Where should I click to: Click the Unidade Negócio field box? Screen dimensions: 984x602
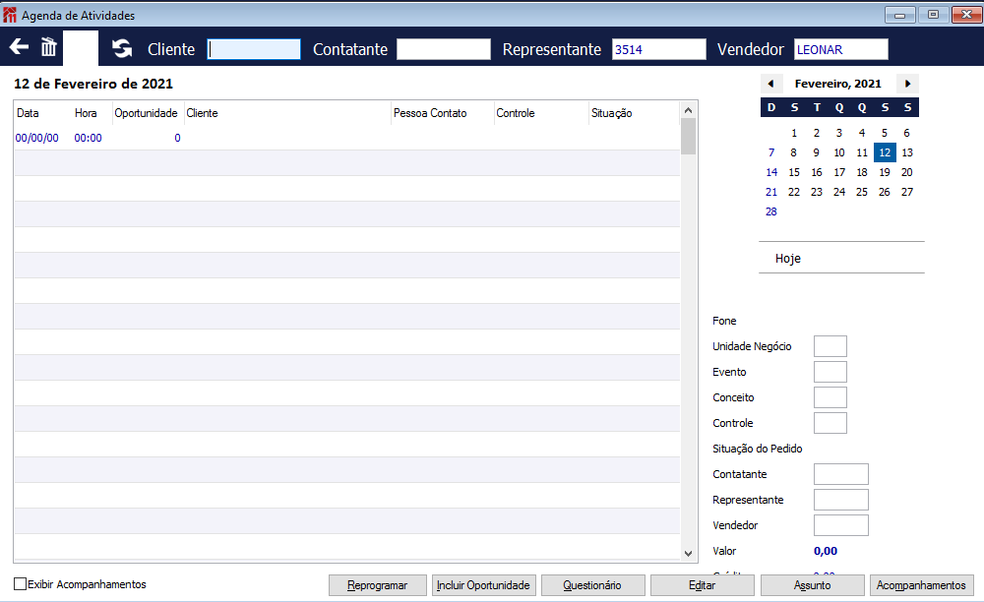pyautogui.click(x=830, y=346)
